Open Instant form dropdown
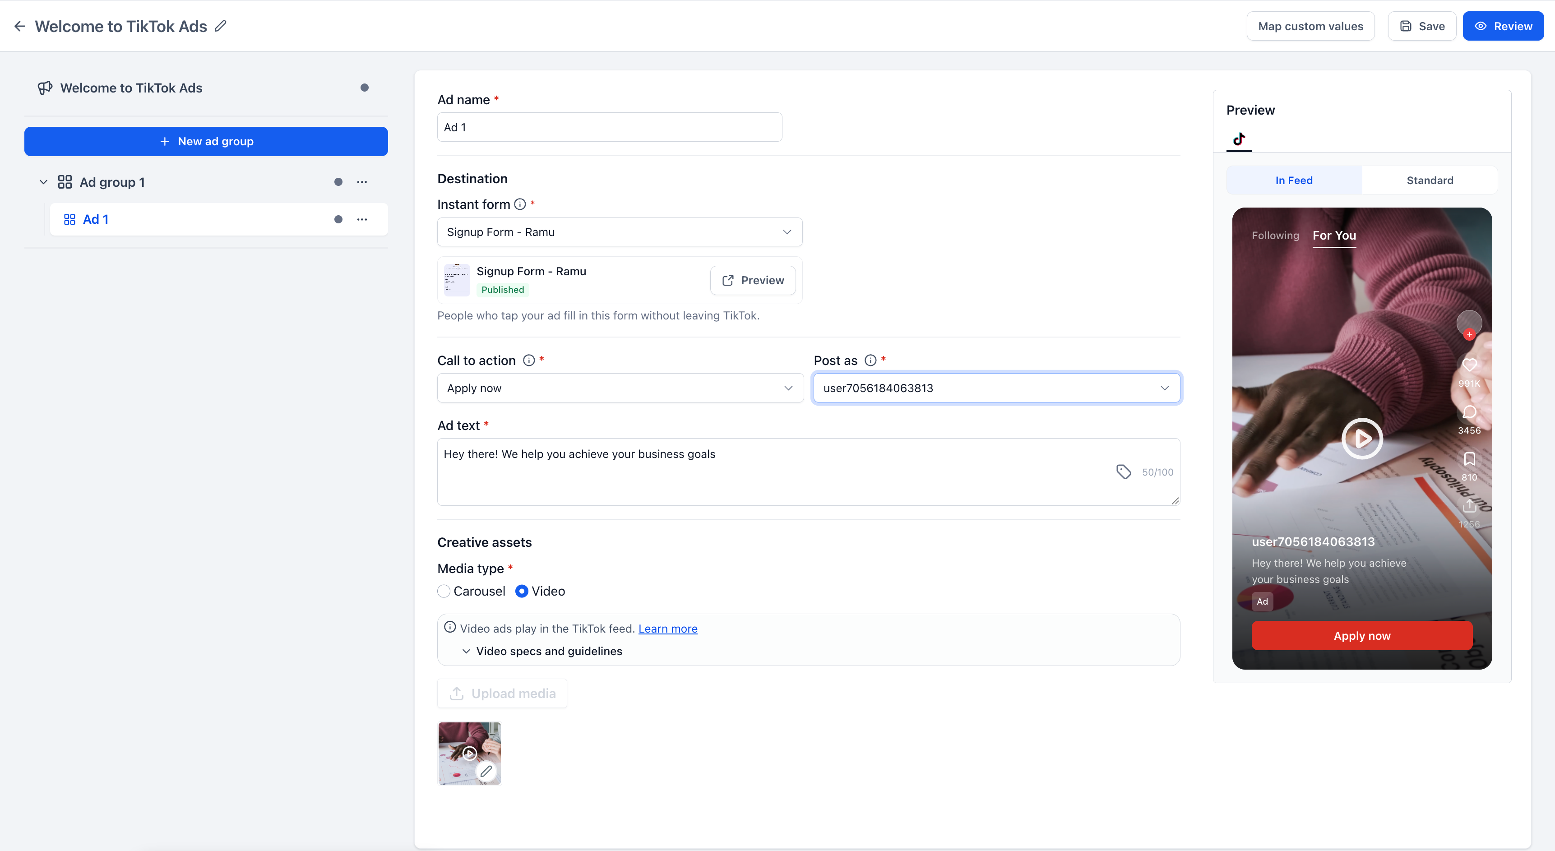The height and width of the screenshot is (851, 1555). (x=620, y=232)
